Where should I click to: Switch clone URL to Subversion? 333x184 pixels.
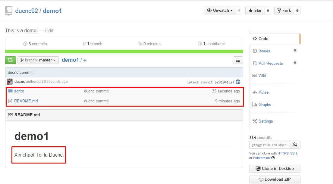click(262, 158)
